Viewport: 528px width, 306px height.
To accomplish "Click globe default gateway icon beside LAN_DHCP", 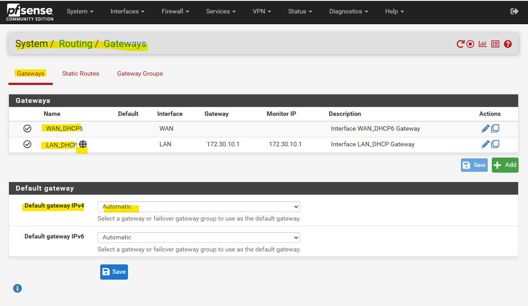I will pos(83,144).
